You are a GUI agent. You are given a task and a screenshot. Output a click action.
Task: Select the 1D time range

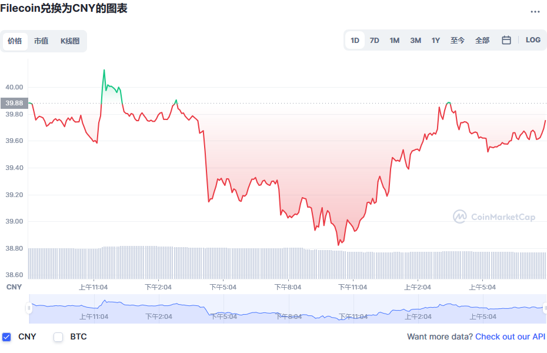tap(355, 41)
